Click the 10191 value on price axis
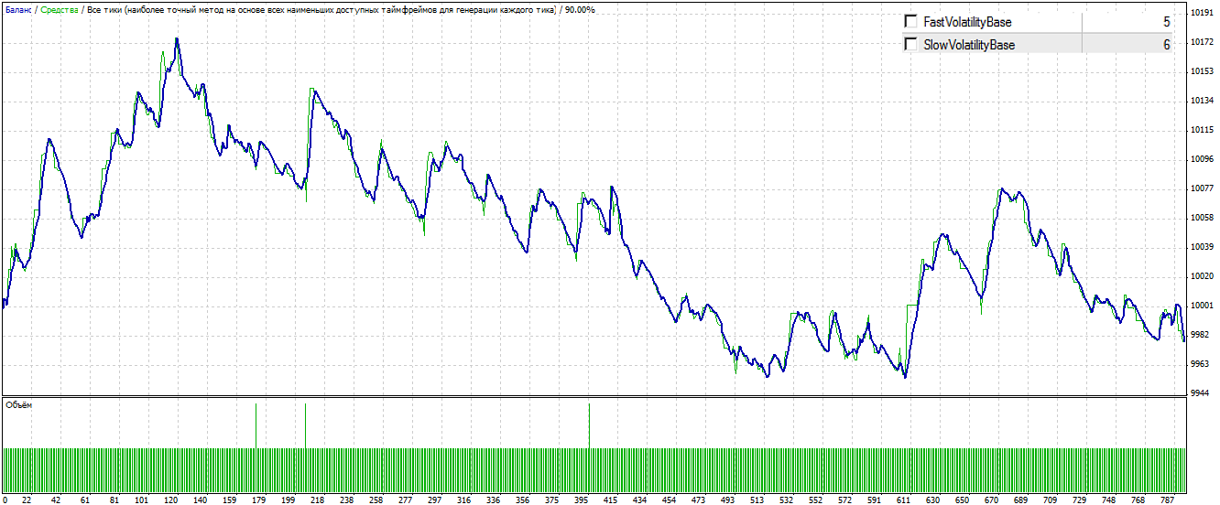The image size is (1220, 505). click(x=1202, y=13)
